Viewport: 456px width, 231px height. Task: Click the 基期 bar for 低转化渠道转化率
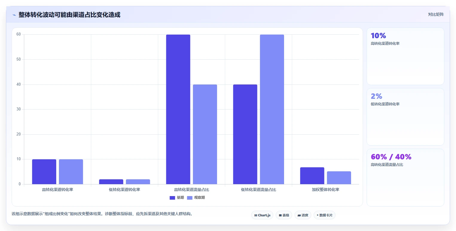click(111, 182)
